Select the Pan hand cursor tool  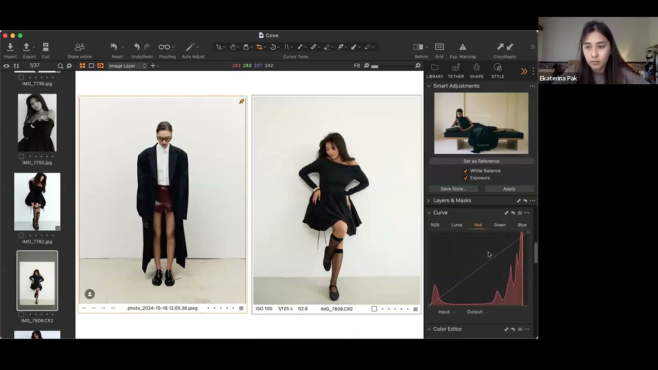point(232,47)
